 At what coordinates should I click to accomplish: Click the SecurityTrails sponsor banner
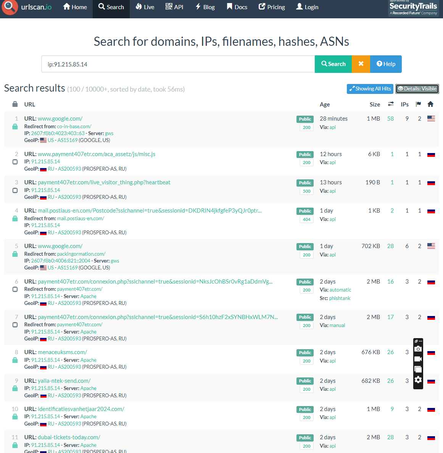413,8
